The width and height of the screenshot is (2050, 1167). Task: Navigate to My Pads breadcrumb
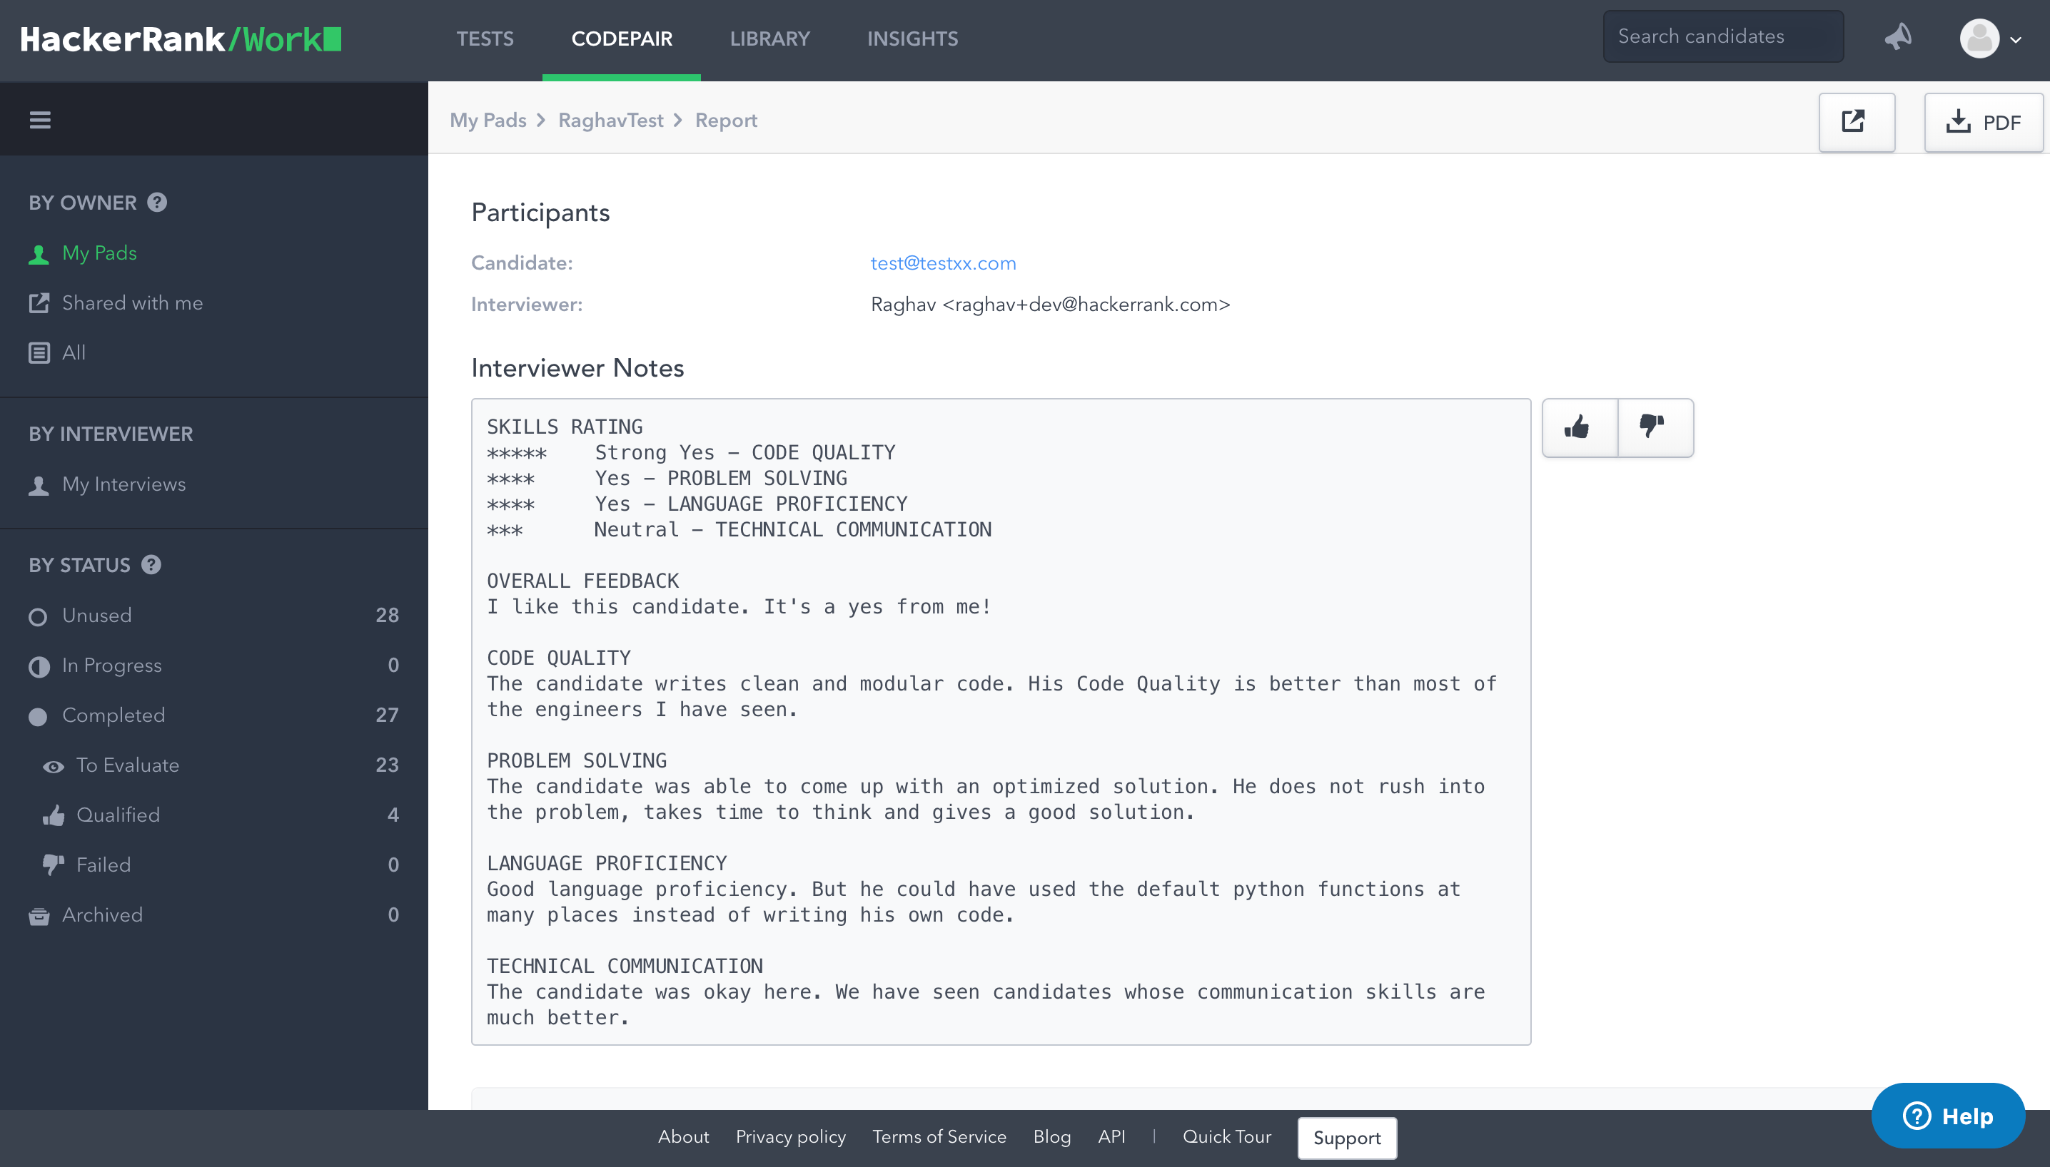[x=488, y=121]
